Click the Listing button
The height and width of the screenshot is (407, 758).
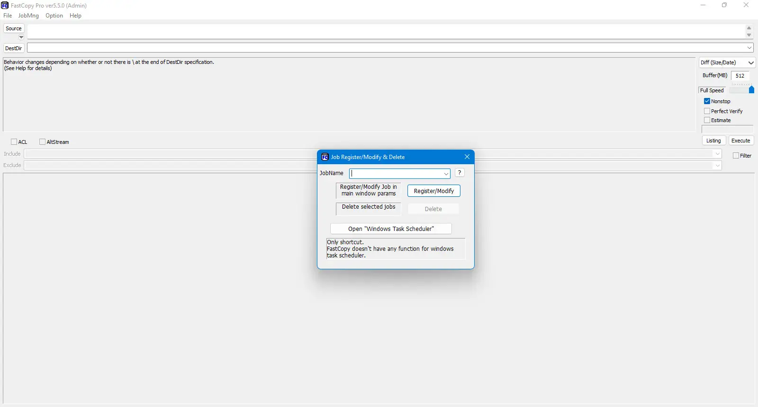713,141
